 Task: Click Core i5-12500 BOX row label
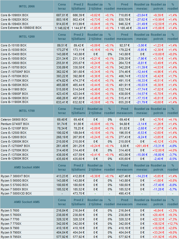click(x=13, y=133)
